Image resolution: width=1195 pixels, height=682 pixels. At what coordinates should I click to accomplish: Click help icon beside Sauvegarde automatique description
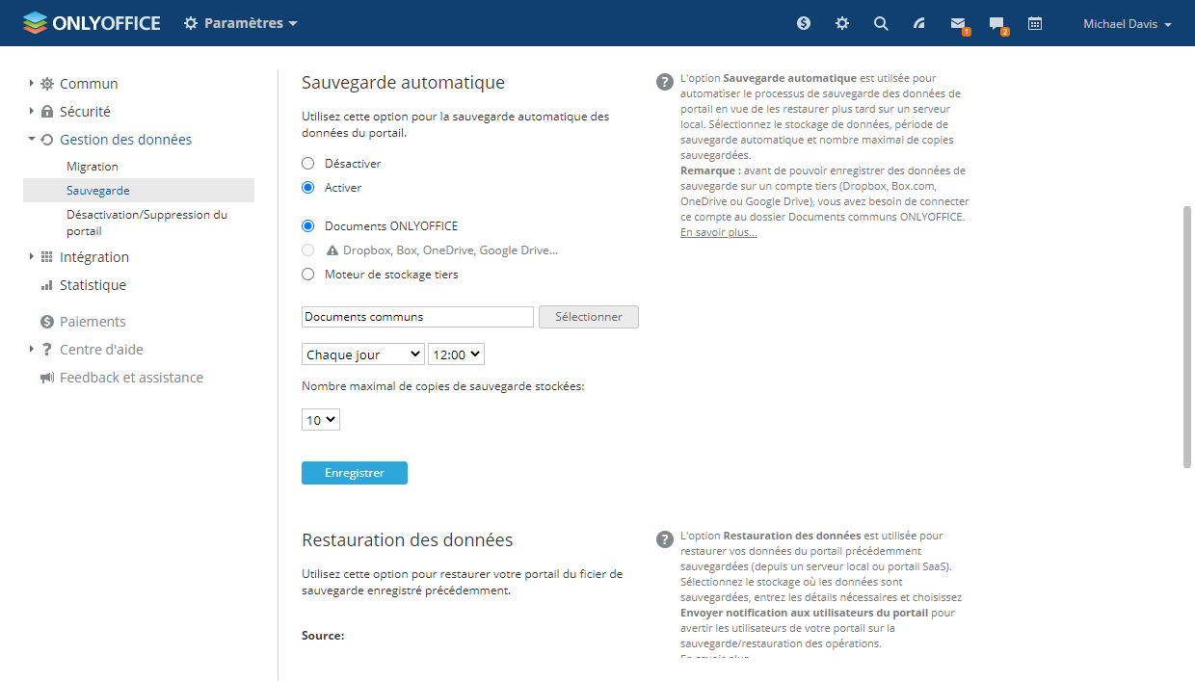pyautogui.click(x=664, y=82)
